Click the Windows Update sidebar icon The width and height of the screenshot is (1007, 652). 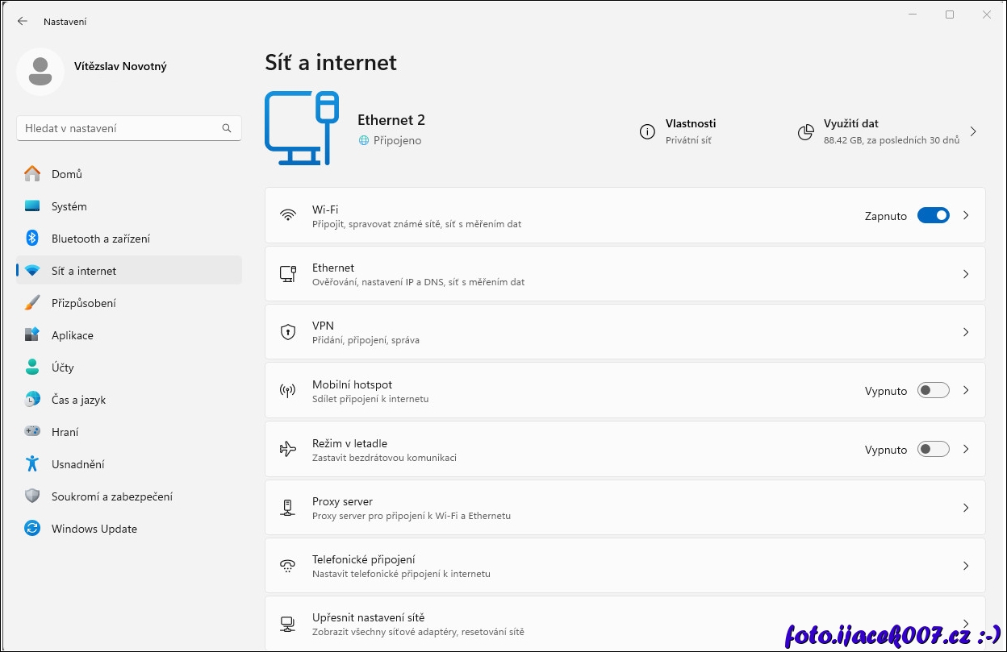pyautogui.click(x=32, y=529)
